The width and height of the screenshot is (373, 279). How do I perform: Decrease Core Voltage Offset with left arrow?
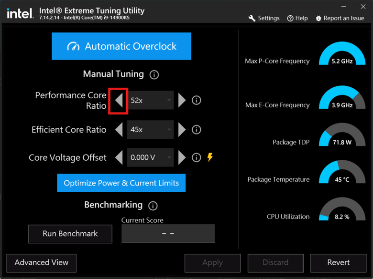click(x=119, y=157)
